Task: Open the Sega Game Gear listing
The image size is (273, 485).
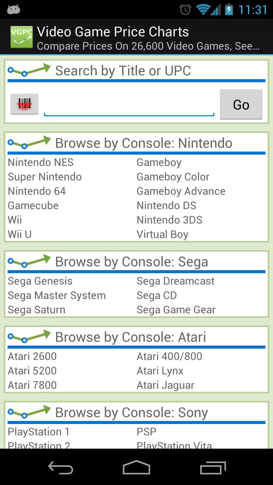Action: click(x=175, y=310)
